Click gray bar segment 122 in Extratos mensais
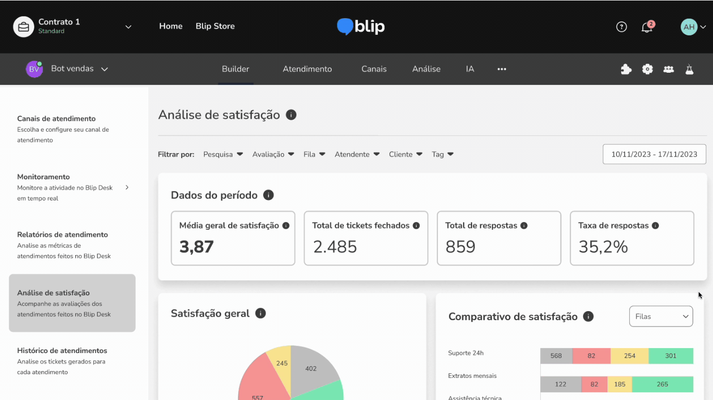Viewport: 713px width, 400px height. click(561, 384)
